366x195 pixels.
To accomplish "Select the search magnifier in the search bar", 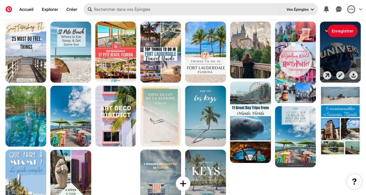I will pos(89,9).
